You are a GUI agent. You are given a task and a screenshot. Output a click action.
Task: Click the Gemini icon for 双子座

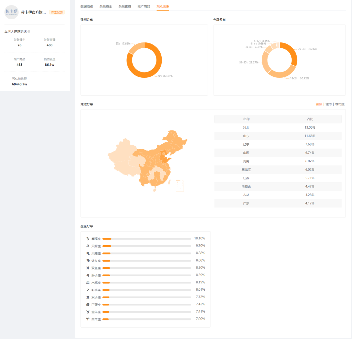point(88,297)
